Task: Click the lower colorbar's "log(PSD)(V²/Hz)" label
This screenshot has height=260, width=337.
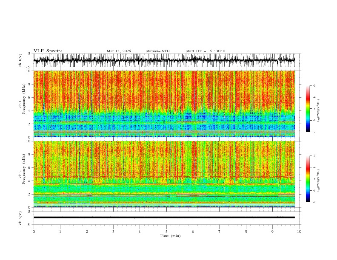Action: pos(318,181)
